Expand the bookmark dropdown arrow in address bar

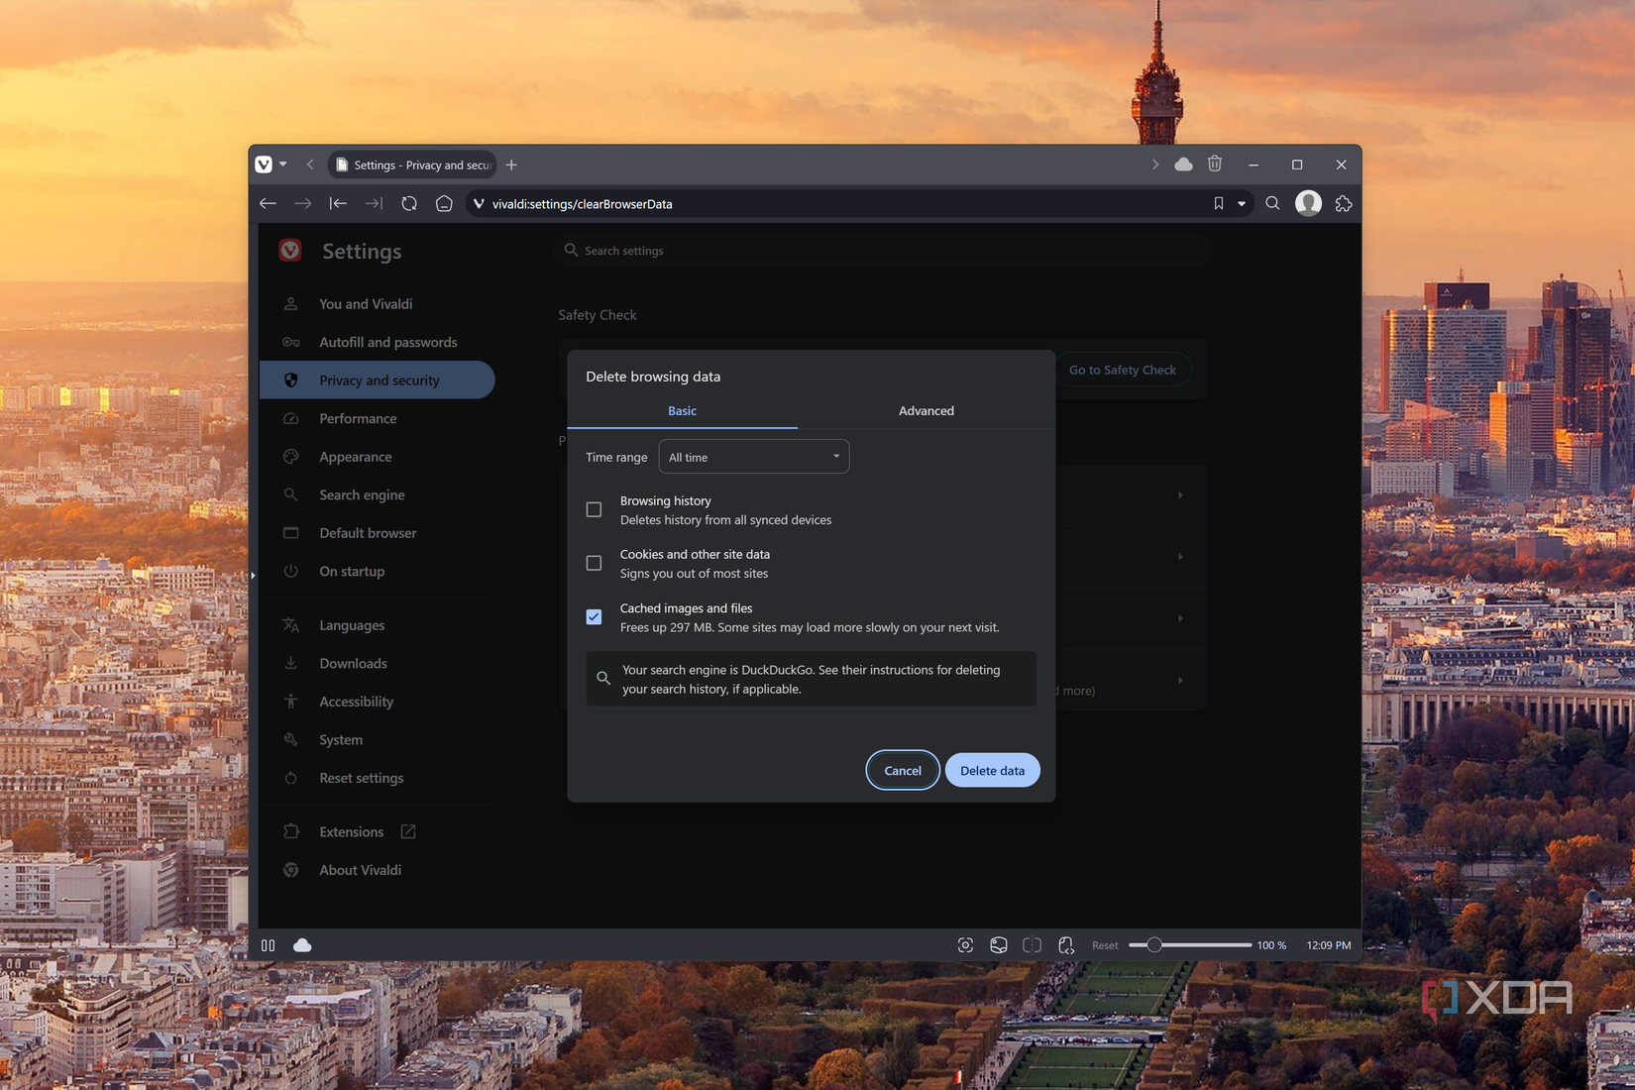[x=1241, y=203]
